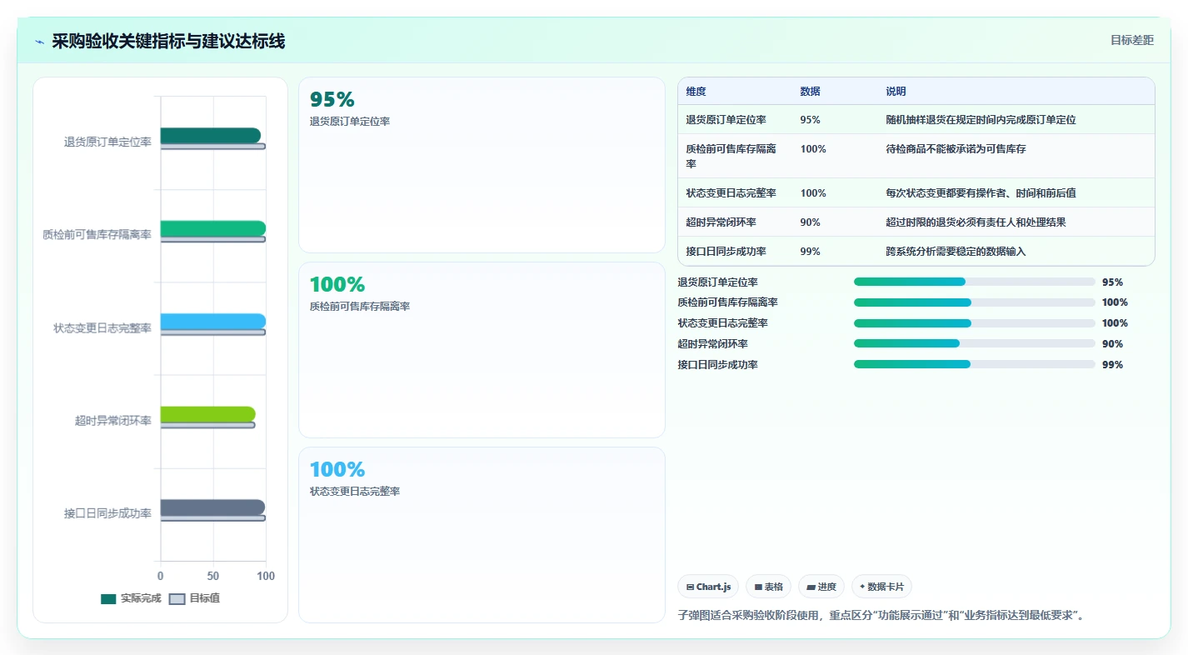The image size is (1188, 655).
Task: Click the 50 tick on the chart x-axis
Action: (213, 576)
